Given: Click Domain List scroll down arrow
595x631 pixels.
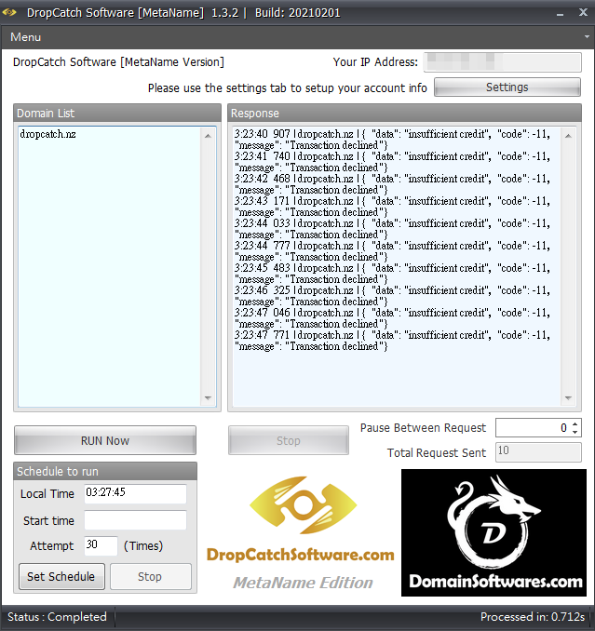Looking at the screenshot, I should pos(208,398).
